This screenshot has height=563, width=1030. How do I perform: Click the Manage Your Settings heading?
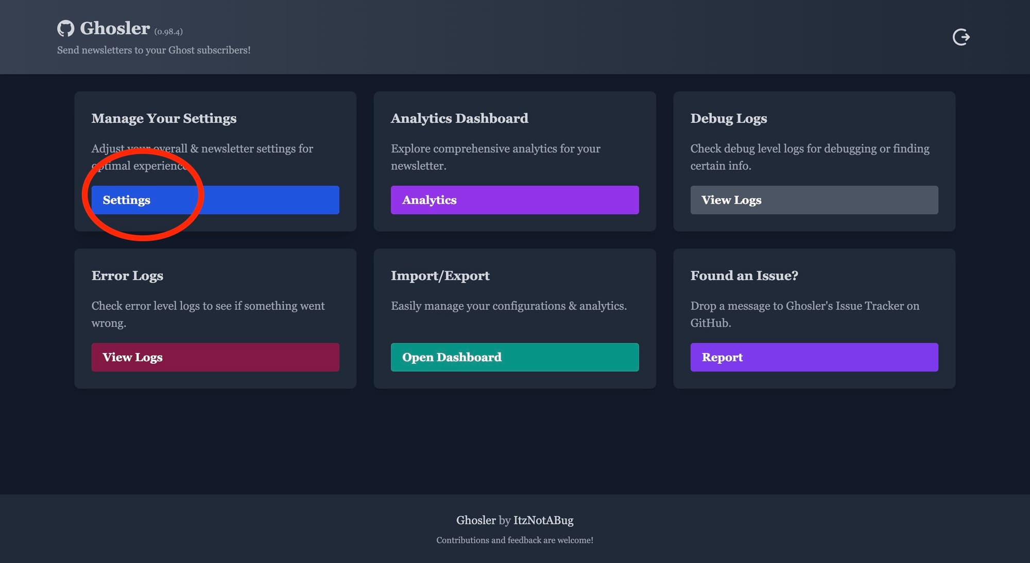[x=164, y=118]
